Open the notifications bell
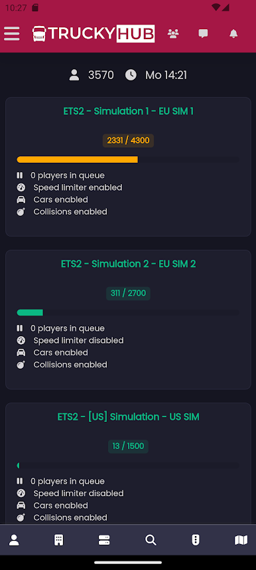 (x=233, y=34)
